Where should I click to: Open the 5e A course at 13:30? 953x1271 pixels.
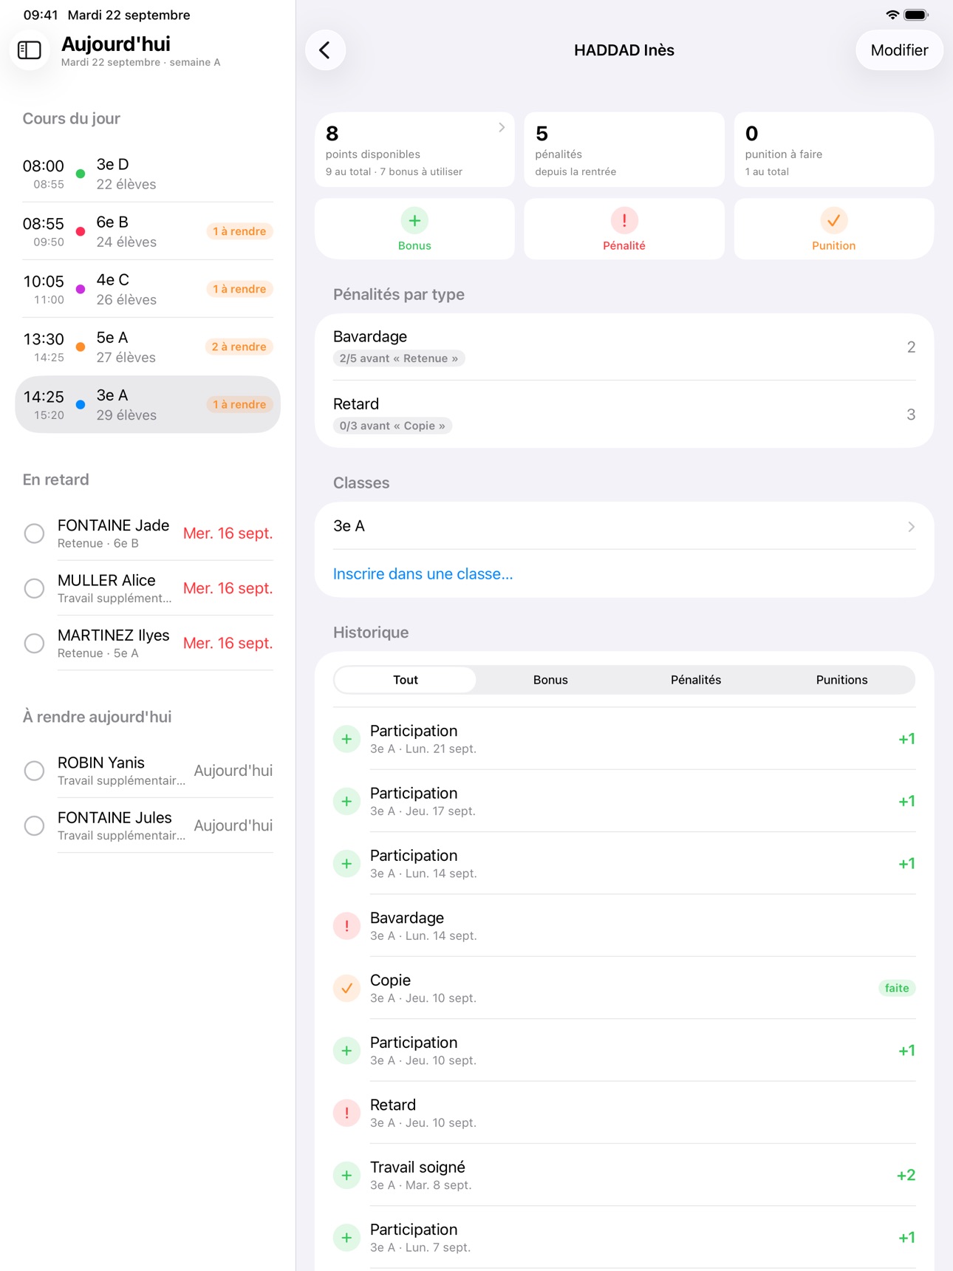coord(148,347)
